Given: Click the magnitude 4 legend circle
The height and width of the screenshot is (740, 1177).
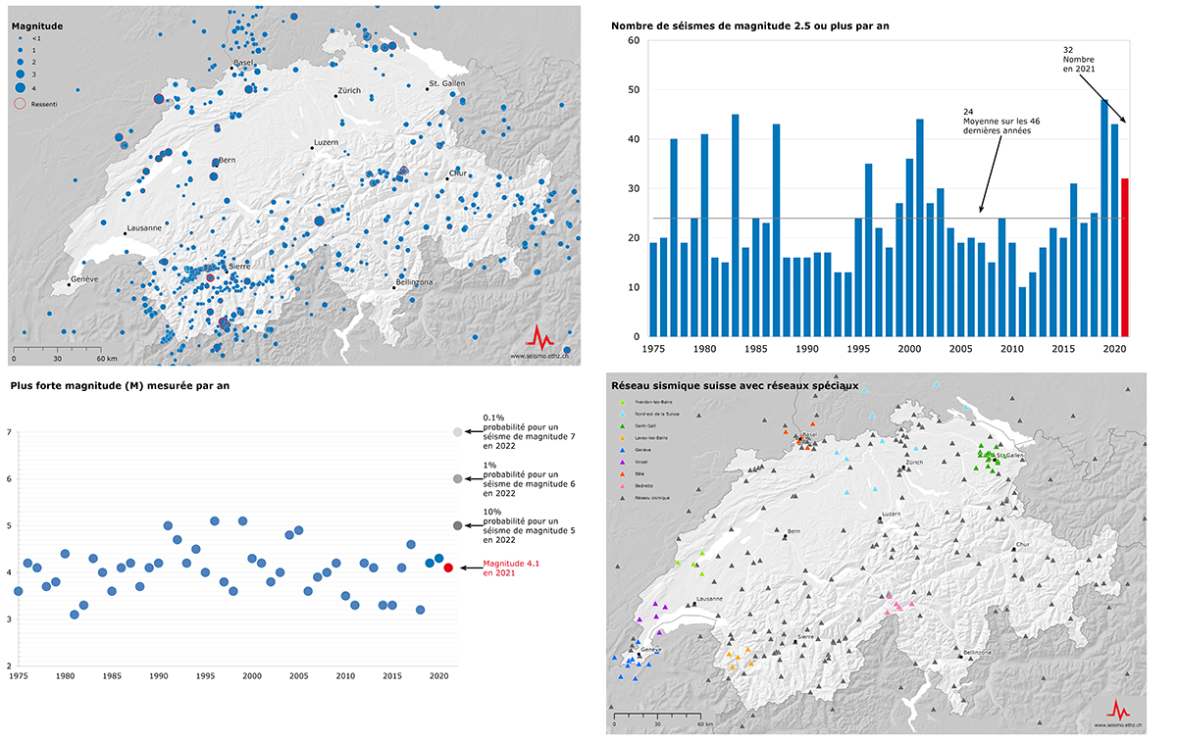Looking at the screenshot, I should (21, 88).
